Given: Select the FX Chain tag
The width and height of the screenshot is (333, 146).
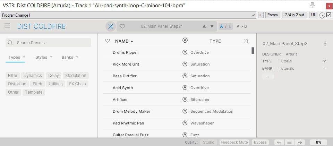Looking at the screenshot, I should 77,84.
